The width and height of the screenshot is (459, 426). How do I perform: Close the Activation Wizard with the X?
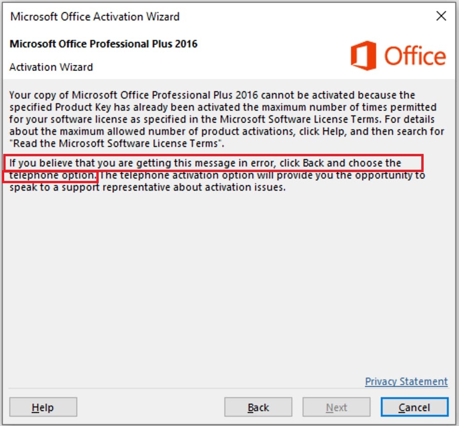tap(441, 16)
